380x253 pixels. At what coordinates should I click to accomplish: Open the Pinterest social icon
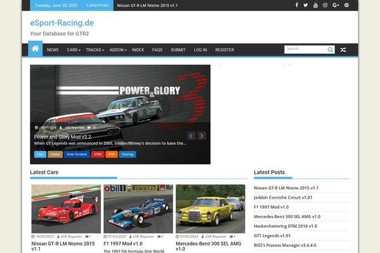pyautogui.click(x=346, y=5)
